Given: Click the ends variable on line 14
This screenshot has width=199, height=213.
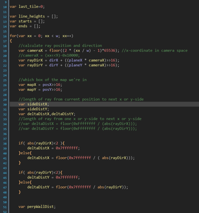Looking at the screenshot, I should pyautogui.click(x=24, y=26).
